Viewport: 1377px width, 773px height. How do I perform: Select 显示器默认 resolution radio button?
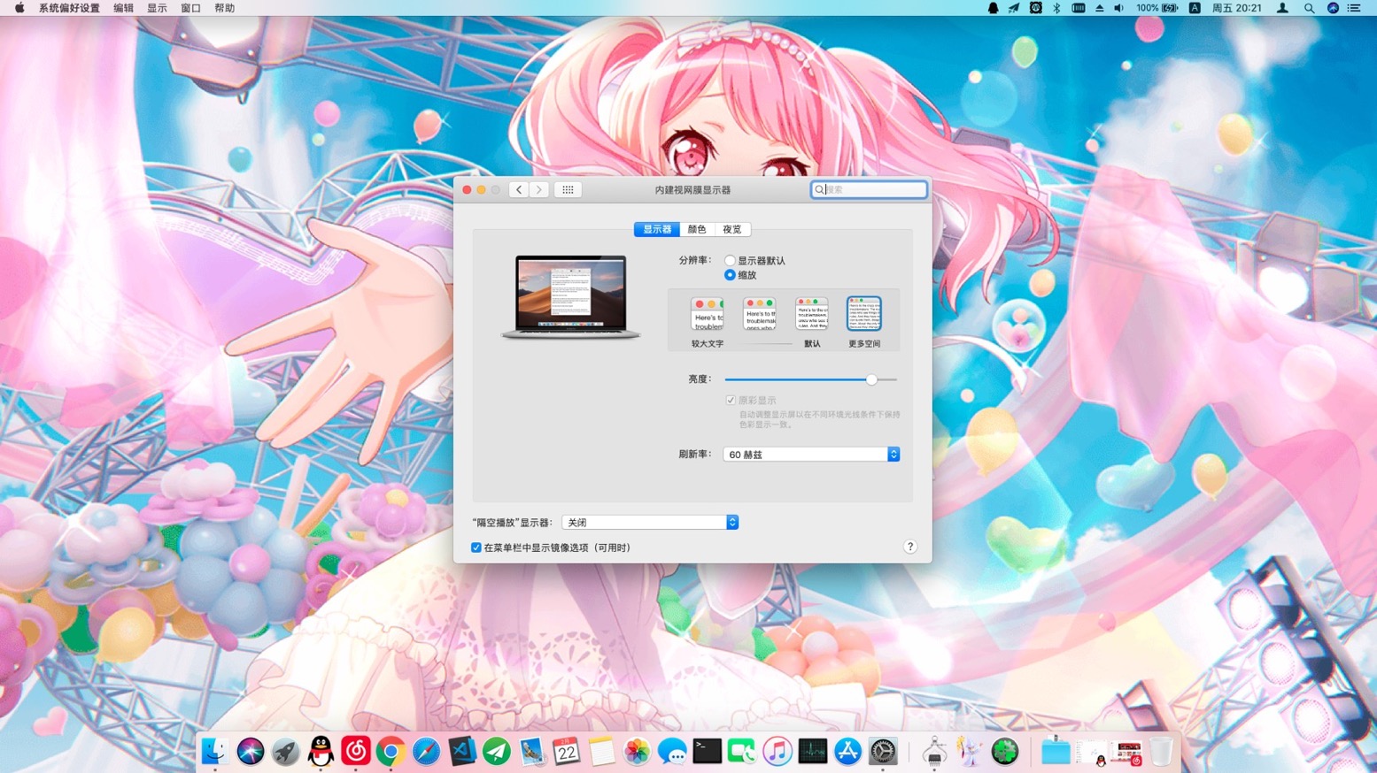pos(730,261)
